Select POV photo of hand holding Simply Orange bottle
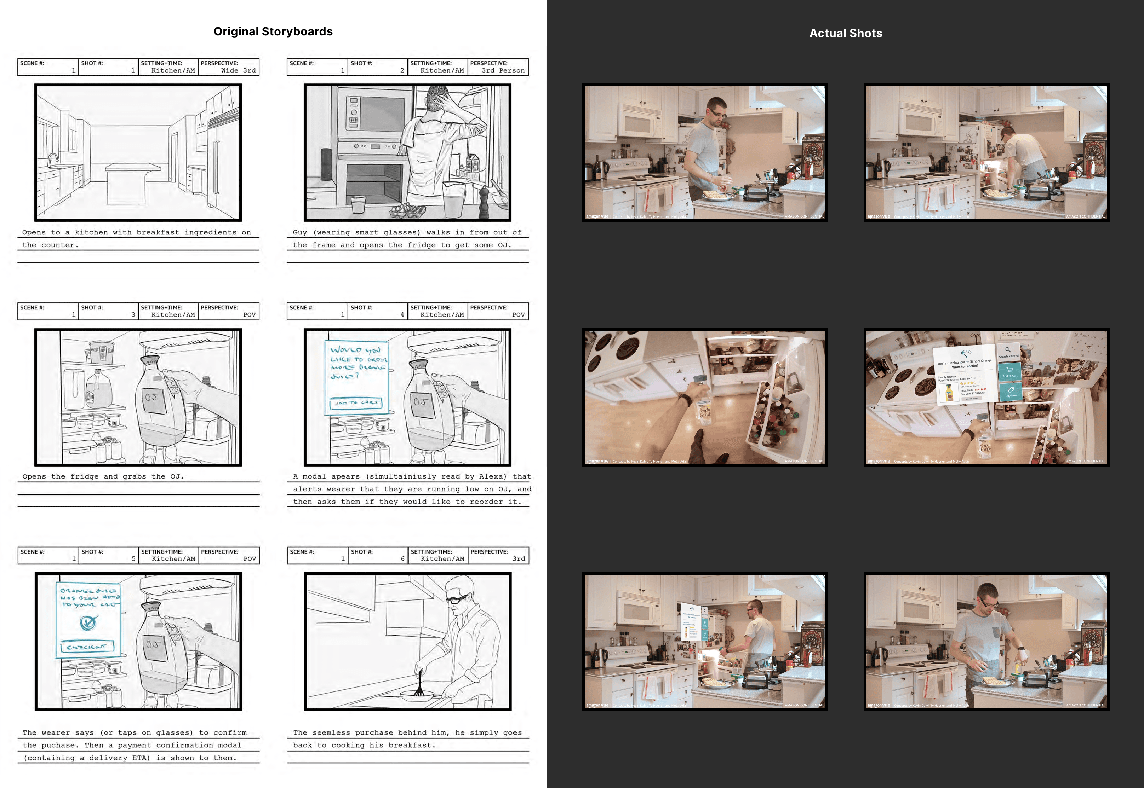Viewport: 1144px width, 788px height. 705,397
